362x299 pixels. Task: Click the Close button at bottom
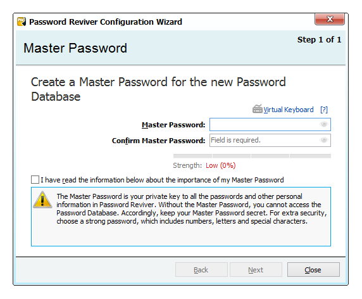click(313, 269)
